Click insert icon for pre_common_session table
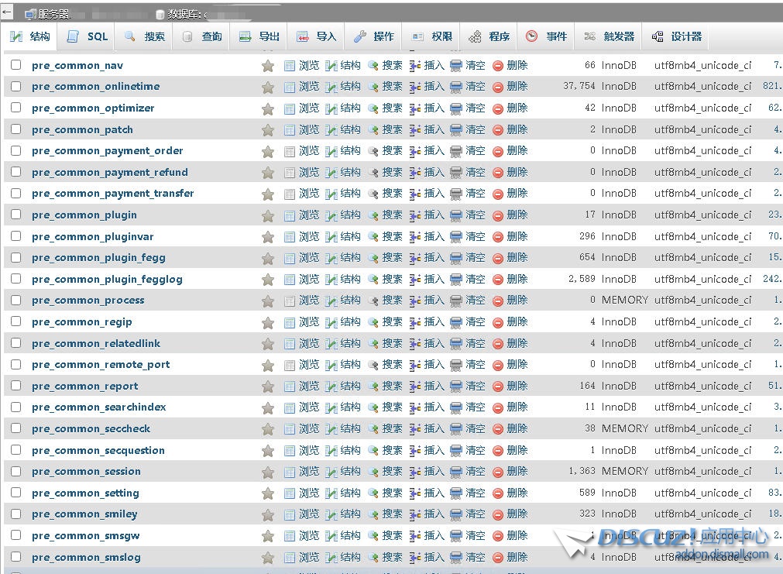Image resolution: width=783 pixels, height=574 pixels. [414, 472]
